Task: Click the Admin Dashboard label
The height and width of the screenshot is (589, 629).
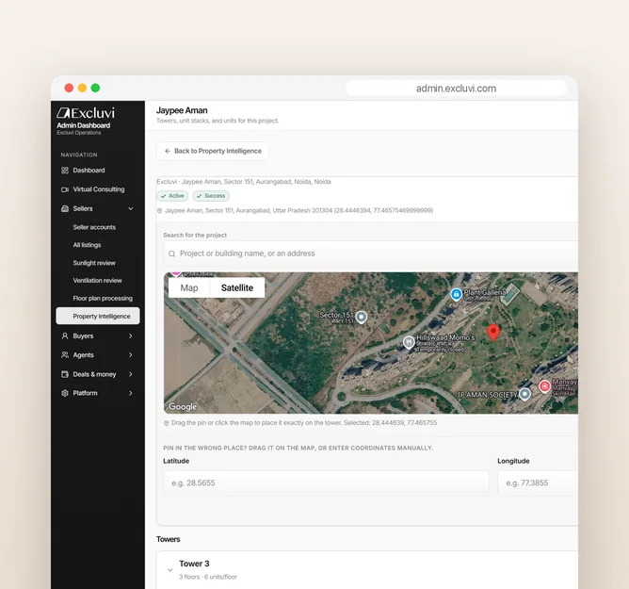Action: [x=84, y=125]
